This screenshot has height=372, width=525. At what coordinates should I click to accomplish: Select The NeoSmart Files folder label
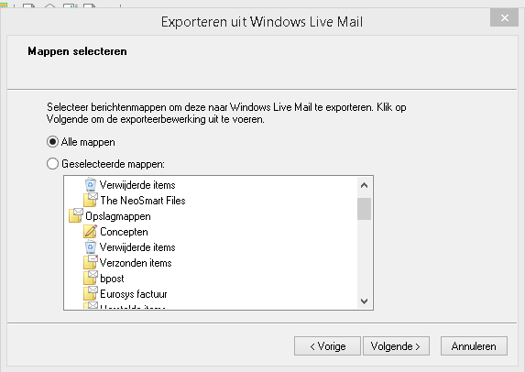click(143, 201)
